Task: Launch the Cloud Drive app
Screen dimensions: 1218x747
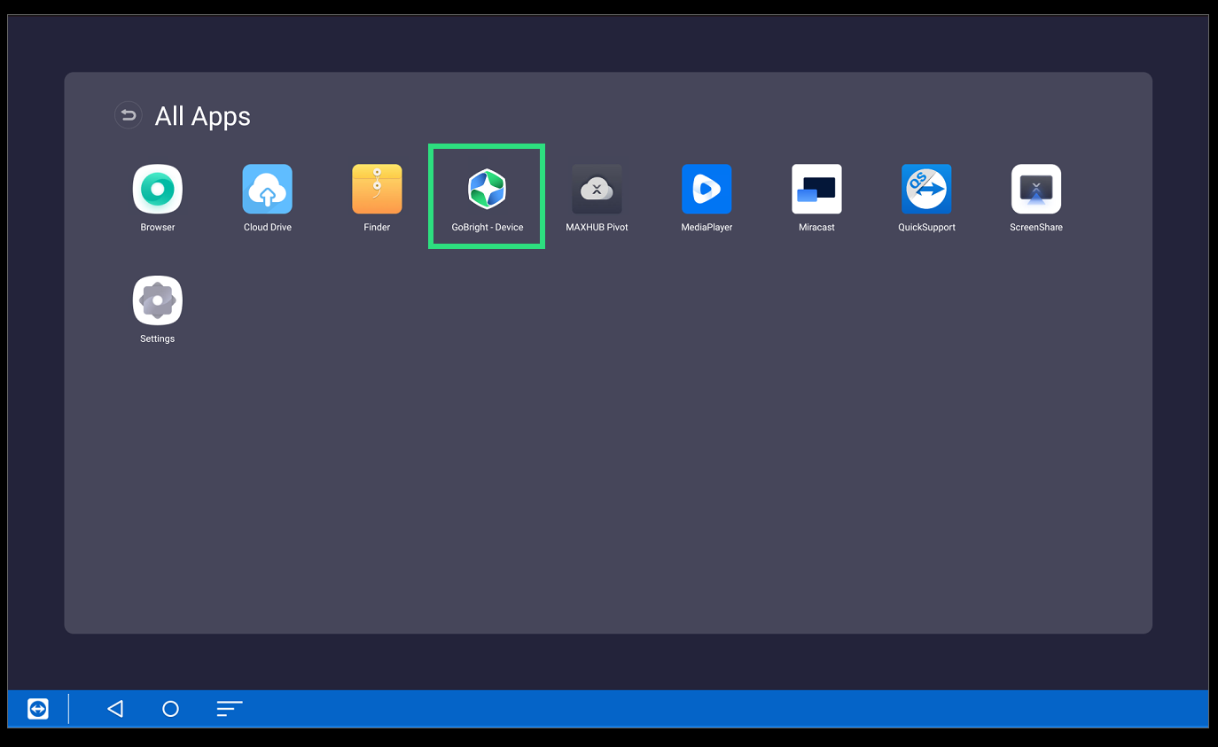Action: click(268, 189)
